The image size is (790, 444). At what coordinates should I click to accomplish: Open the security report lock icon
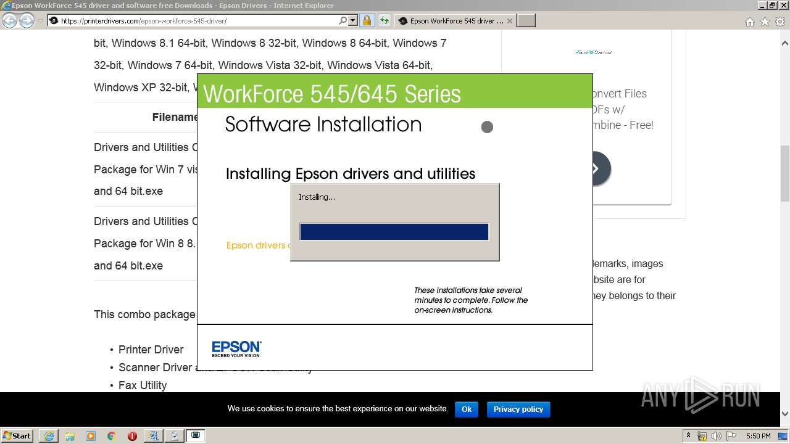pos(367,21)
